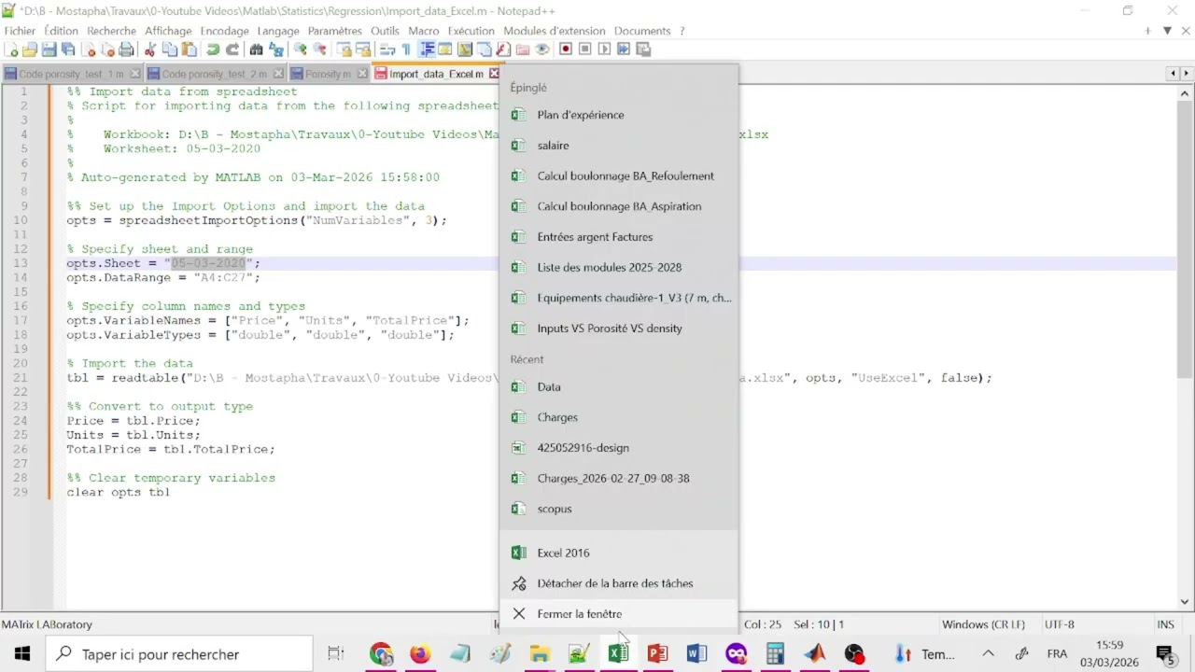
Task: Show hidden tray icons with the chevron
Action: [x=988, y=654]
